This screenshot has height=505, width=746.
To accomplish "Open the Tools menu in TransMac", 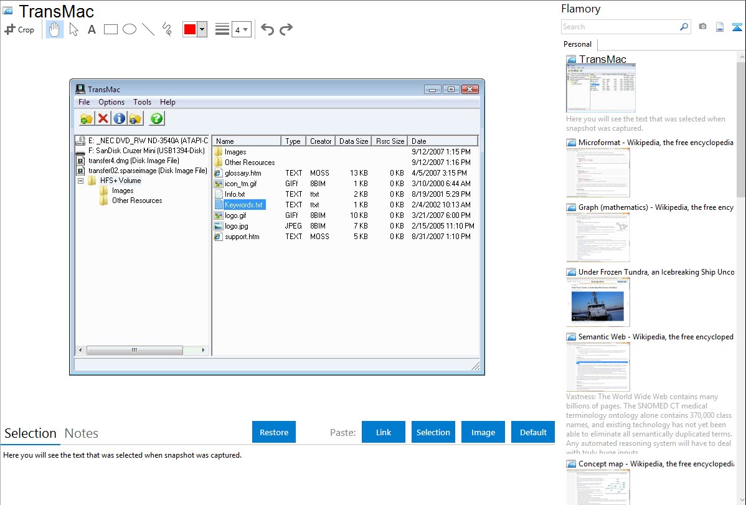I will point(142,102).
